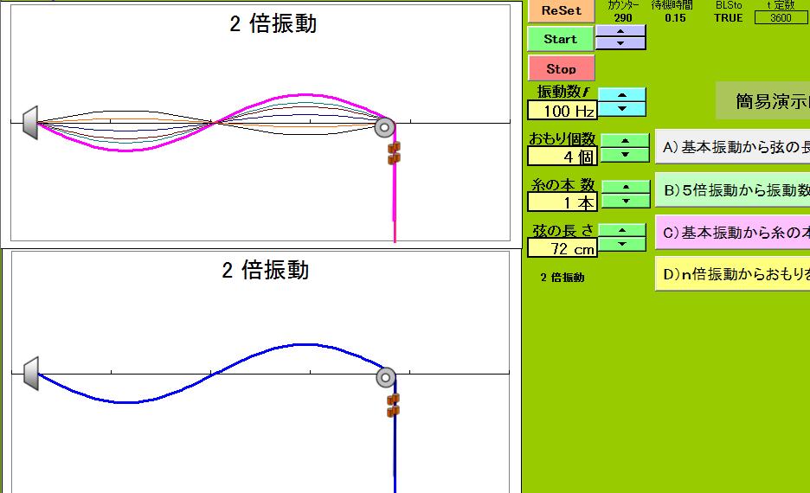Click the 弦の長さ label

pos(562,231)
